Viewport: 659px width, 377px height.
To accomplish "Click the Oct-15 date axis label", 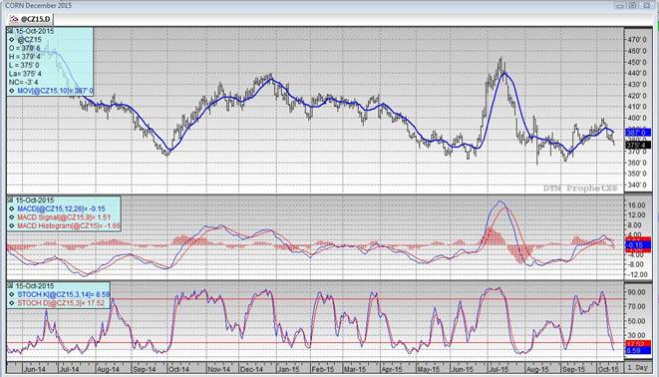I will (608, 369).
